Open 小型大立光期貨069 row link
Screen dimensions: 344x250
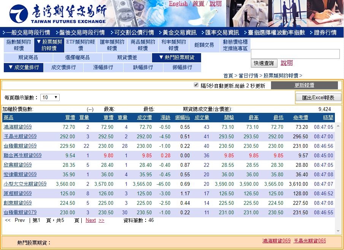tap(25, 184)
